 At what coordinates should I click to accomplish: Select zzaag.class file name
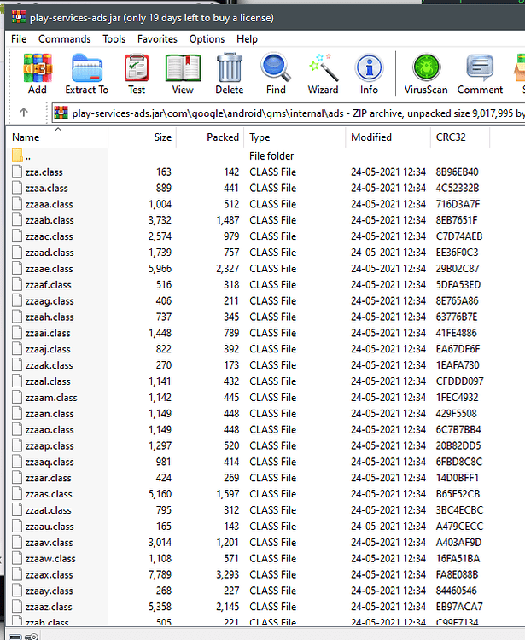coord(50,301)
